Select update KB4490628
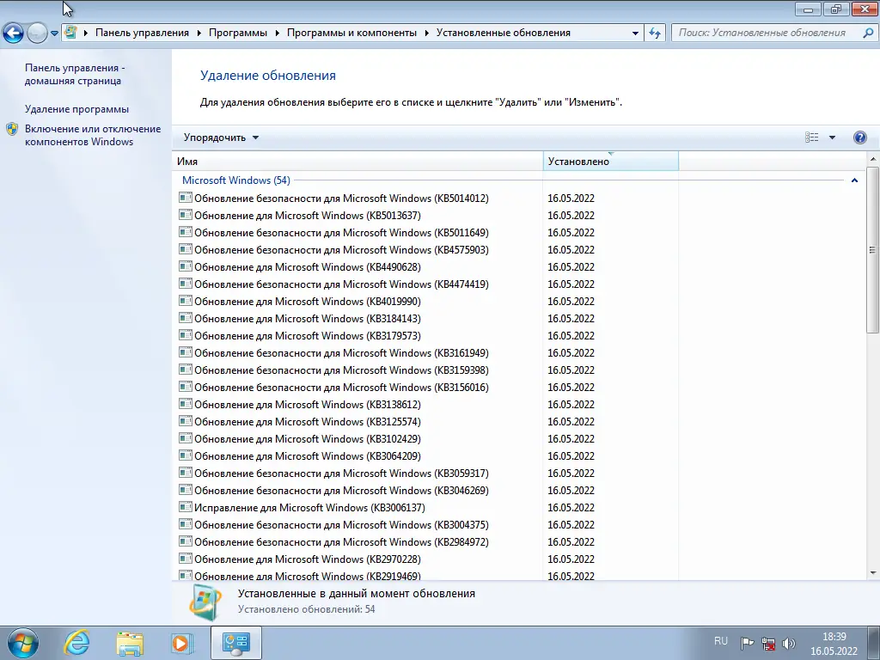This screenshot has height=660, width=880. pos(308,267)
